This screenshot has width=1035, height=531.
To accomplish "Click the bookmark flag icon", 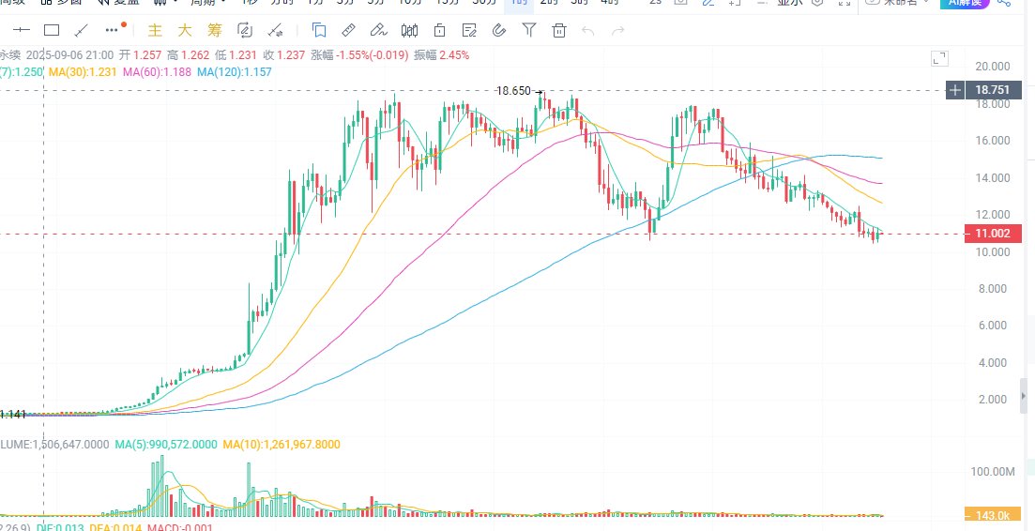I will tap(318, 30).
